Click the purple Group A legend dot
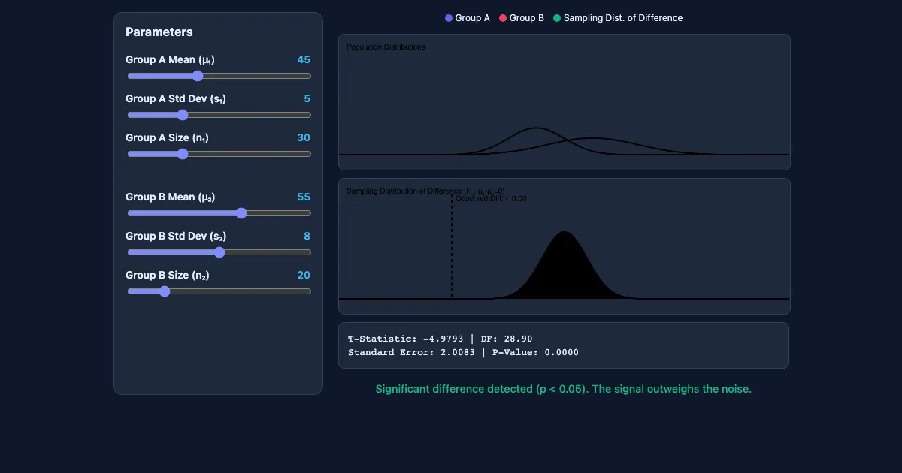The width and height of the screenshot is (902, 473). [449, 18]
